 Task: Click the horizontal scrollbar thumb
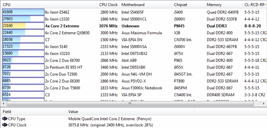tap(130, 104)
